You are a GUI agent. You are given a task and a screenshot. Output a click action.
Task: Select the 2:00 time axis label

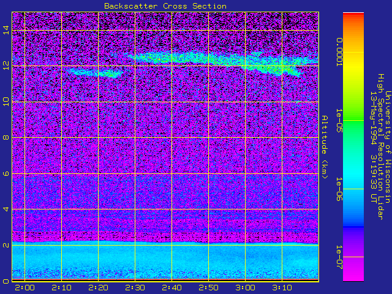[x=24, y=288]
